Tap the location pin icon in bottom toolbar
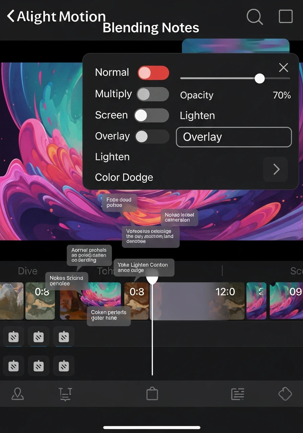This screenshot has height=433, width=303. [18, 394]
